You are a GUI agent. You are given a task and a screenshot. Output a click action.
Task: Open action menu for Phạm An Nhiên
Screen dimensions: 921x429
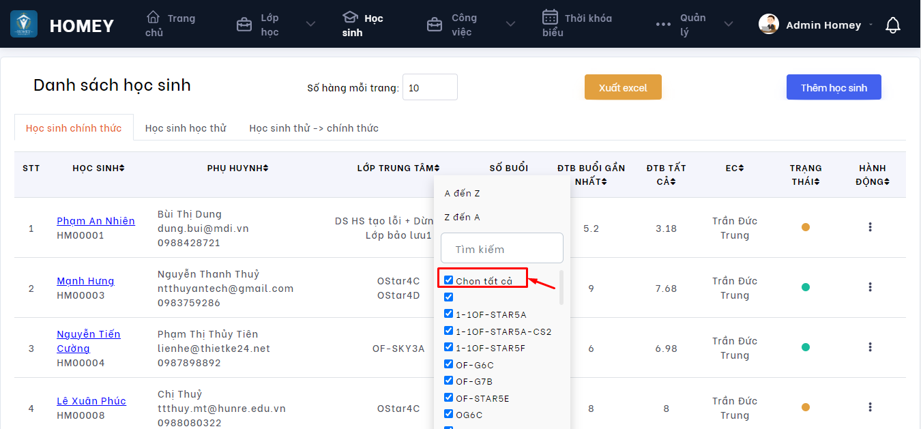(x=870, y=227)
